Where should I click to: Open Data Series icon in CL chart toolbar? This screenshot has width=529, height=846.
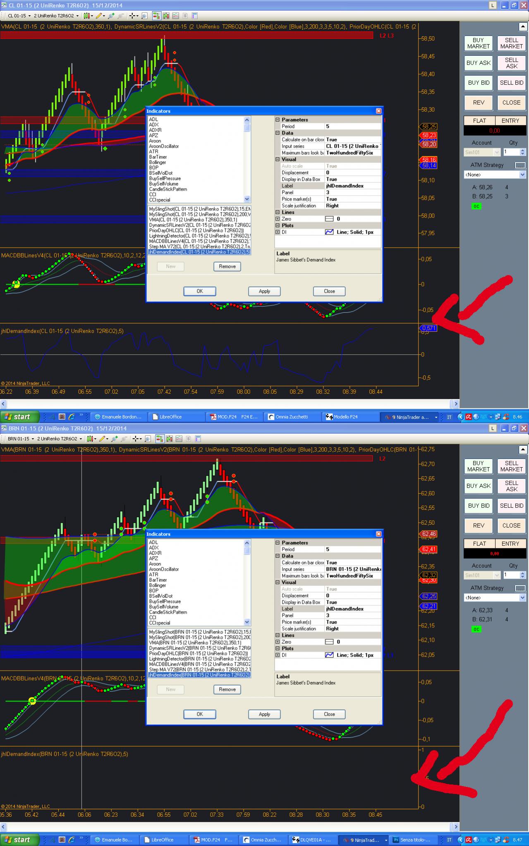166,16
